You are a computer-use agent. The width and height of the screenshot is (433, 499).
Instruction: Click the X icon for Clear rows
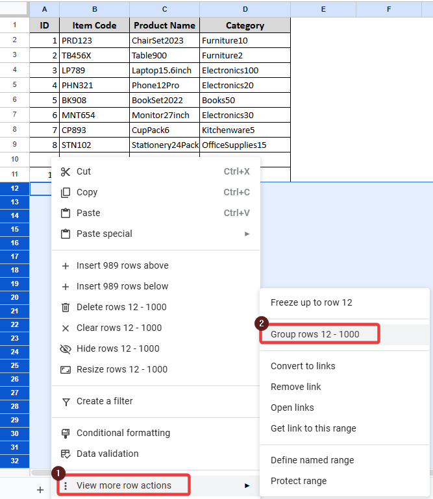[x=65, y=328]
